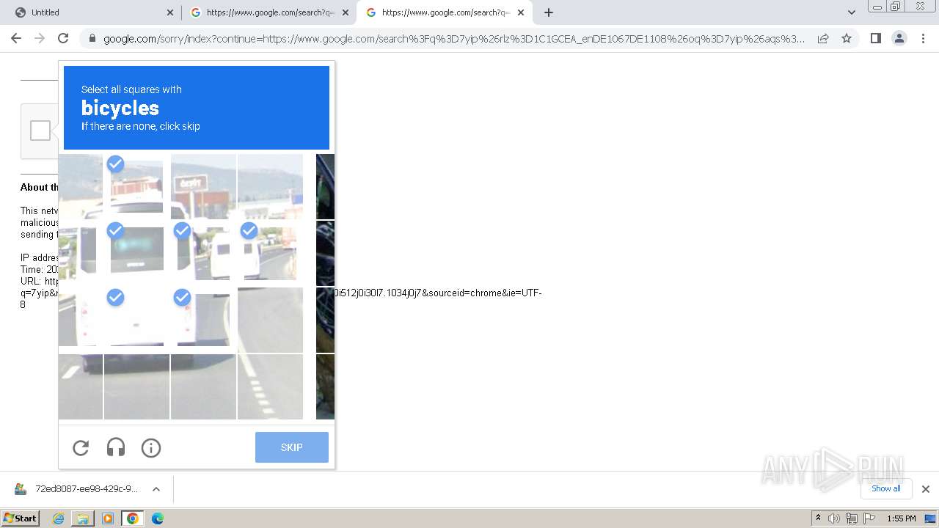Click Show all downloads button

(x=886, y=488)
